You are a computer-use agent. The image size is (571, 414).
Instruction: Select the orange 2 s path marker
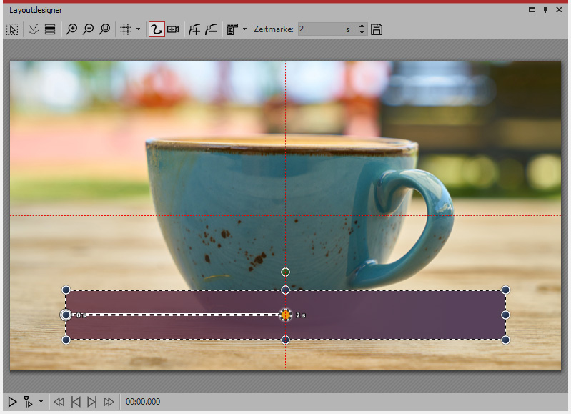286,315
